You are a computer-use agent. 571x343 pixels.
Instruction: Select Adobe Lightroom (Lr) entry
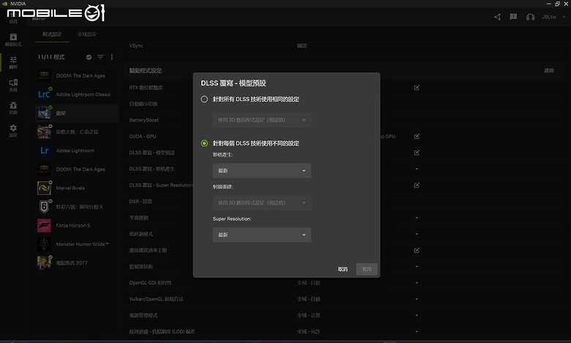[x=76, y=151]
